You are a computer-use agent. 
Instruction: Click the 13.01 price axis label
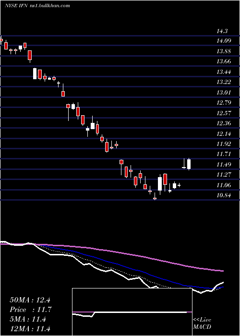pos(224,93)
